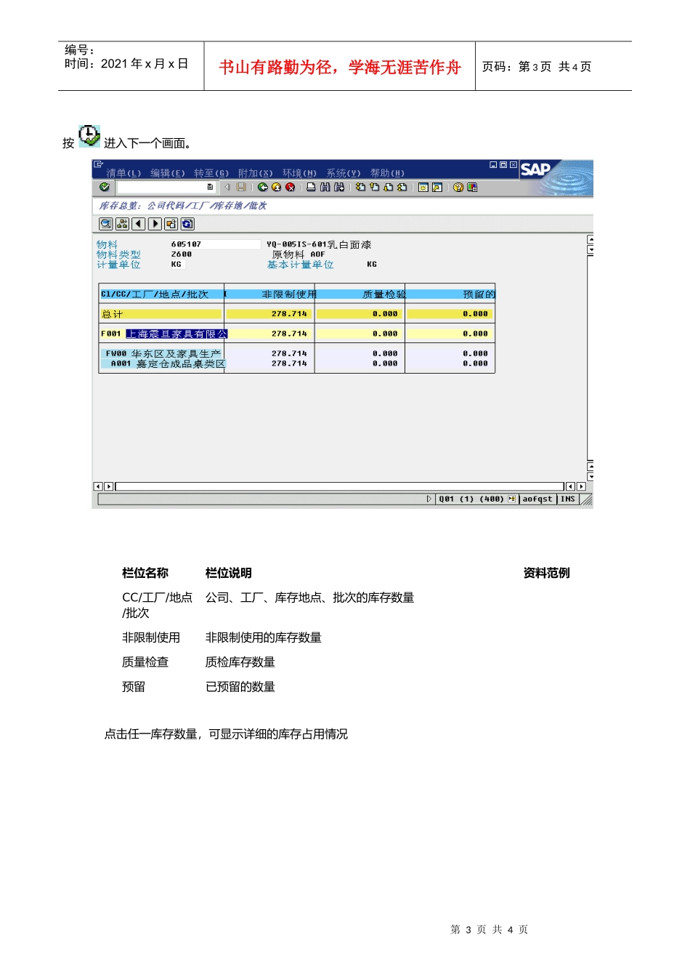This screenshot has height=977, width=690.
Task: Click the last application toolbar icon after the yellow-square icon
Action: click(x=187, y=224)
